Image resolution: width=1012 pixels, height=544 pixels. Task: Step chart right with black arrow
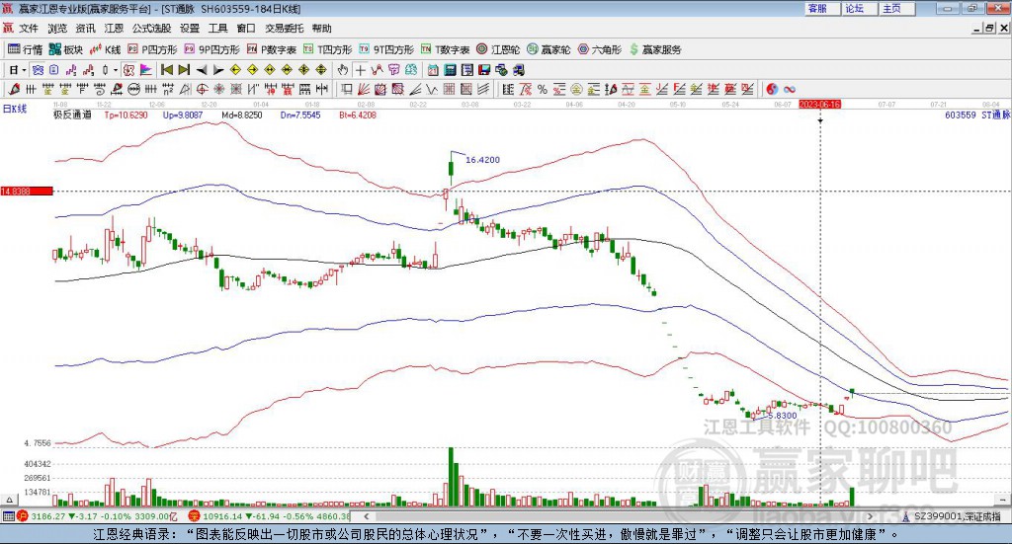218,70
